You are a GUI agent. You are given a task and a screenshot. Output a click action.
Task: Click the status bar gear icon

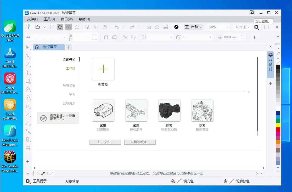[28, 181]
